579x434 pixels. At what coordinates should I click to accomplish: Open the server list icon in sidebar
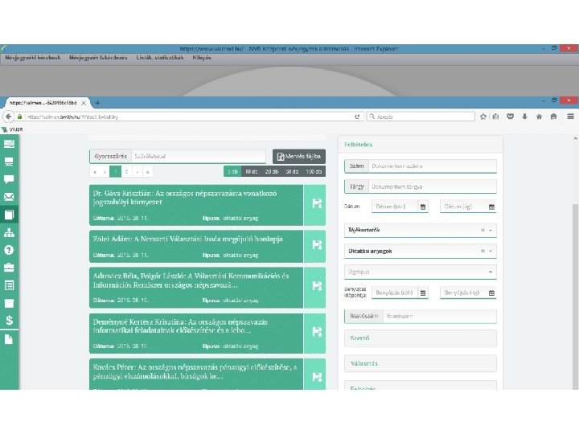click(9, 144)
